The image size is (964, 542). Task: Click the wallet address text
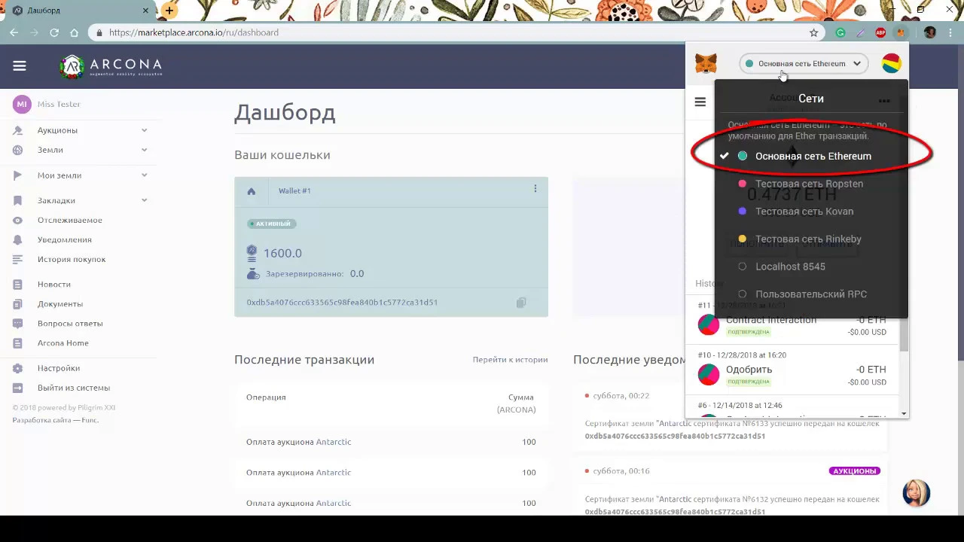click(342, 303)
